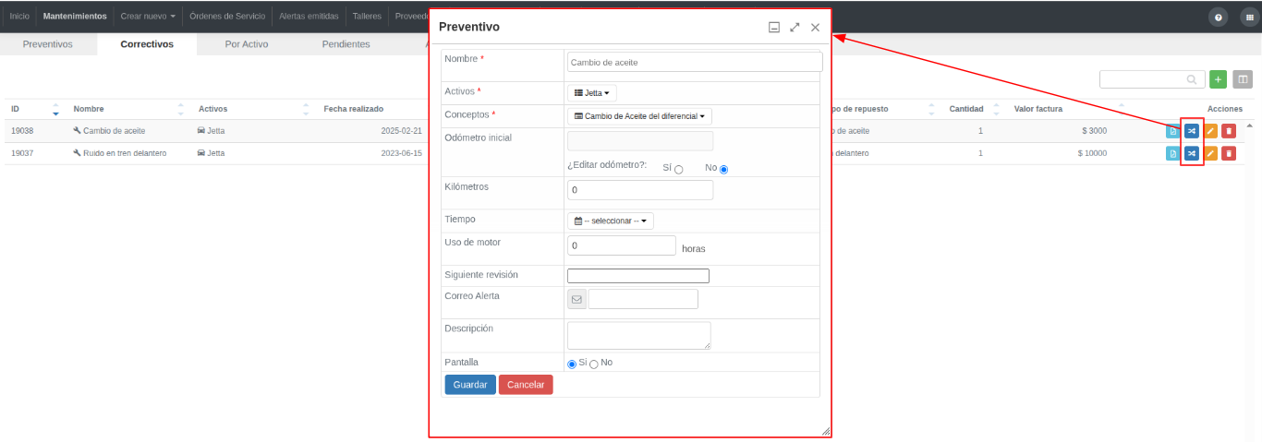1262x442 pixels.
Task: Choose No for Pantalla
Action: click(594, 364)
